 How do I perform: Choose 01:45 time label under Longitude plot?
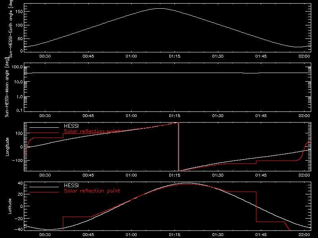pyautogui.click(x=261, y=175)
